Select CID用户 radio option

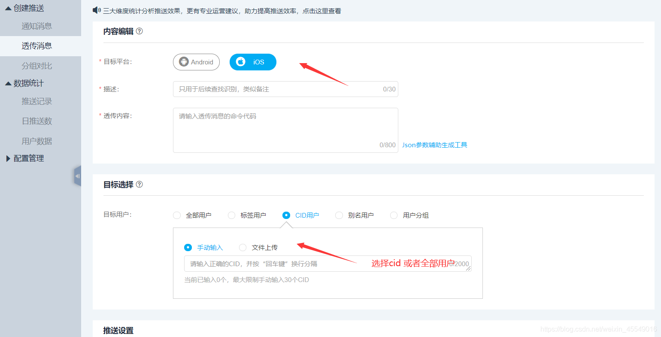point(286,215)
